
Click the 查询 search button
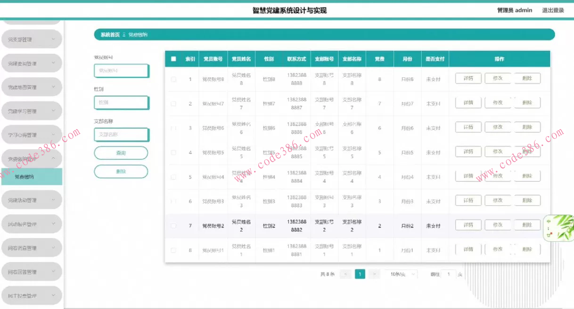point(121,153)
